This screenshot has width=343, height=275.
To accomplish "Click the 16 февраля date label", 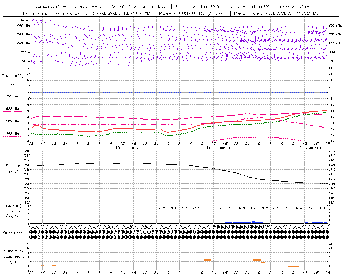I will (218, 148).
